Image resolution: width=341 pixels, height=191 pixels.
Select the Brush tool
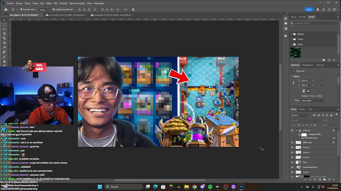[x=4, y=57]
